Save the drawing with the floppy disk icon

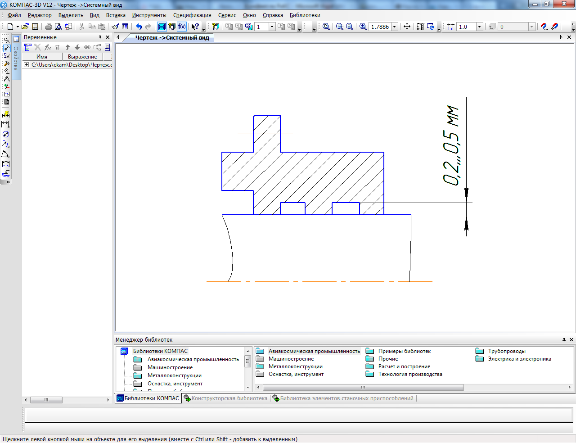(35, 27)
